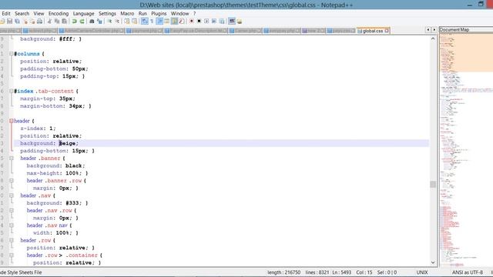493x277 pixels.
Task: Click the green Redo arrow
Action: click(82, 21)
